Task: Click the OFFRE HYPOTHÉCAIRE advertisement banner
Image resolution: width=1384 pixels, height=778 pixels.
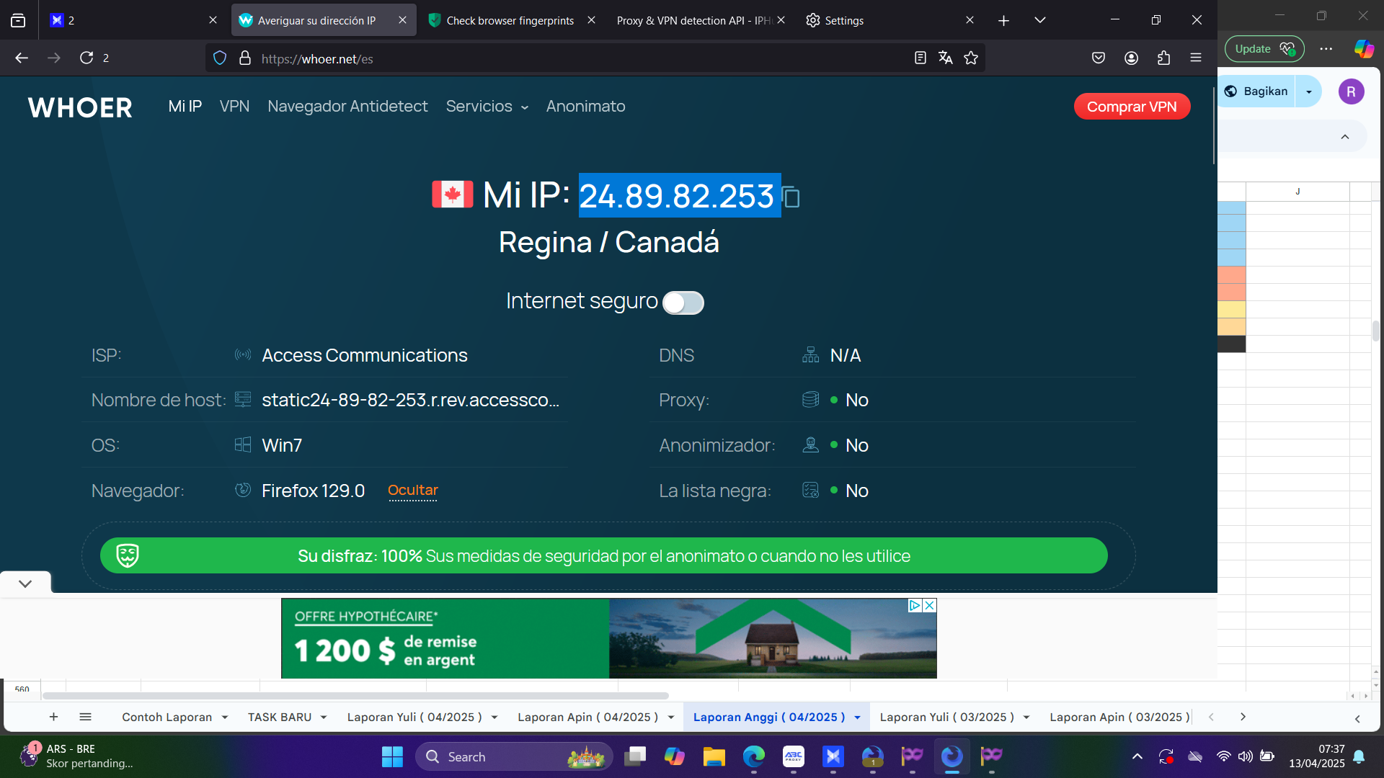Action: point(608,638)
